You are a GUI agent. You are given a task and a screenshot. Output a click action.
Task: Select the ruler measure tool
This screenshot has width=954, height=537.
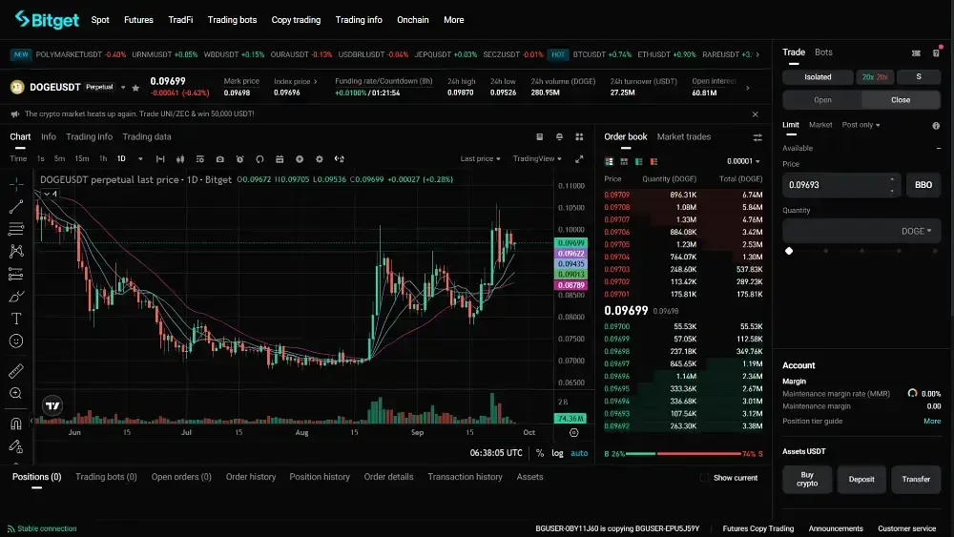pyautogui.click(x=16, y=370)
